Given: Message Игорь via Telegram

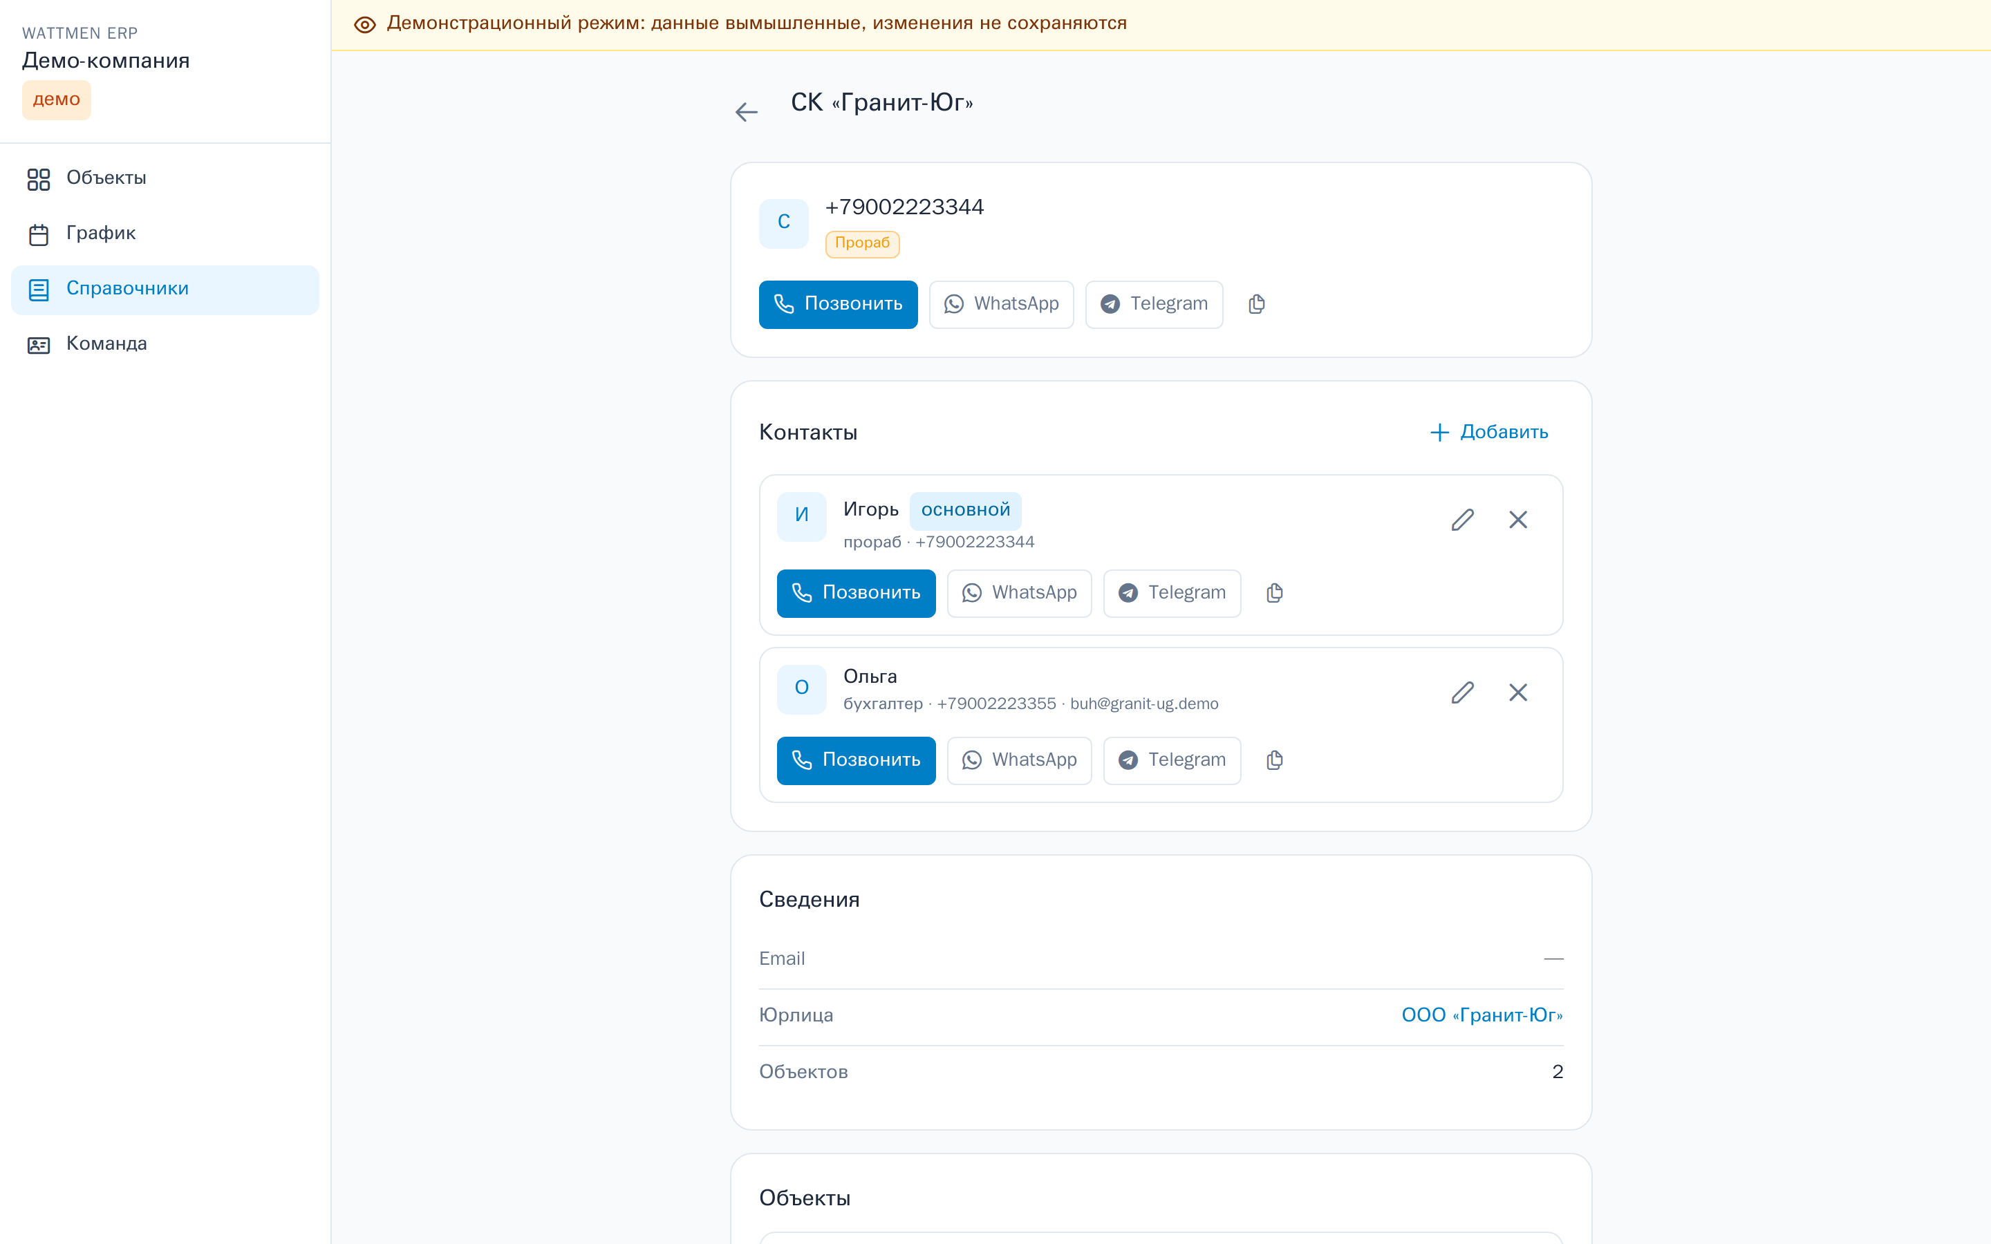Looking at the screenshot, I should tap(1172, 593).
